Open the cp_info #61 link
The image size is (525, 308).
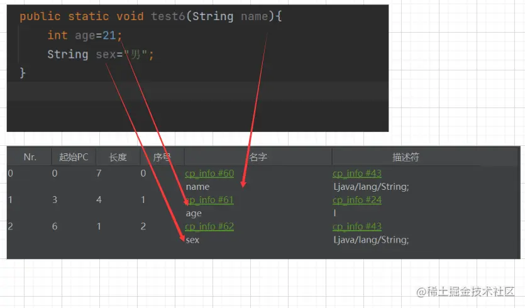pyautogui.click(x=209, y=200)
